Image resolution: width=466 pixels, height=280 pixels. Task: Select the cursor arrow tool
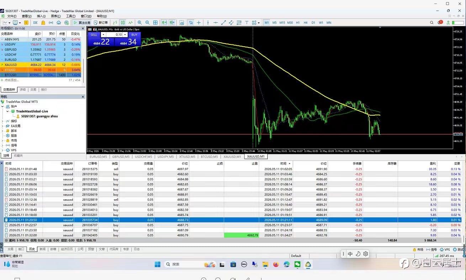191,22
